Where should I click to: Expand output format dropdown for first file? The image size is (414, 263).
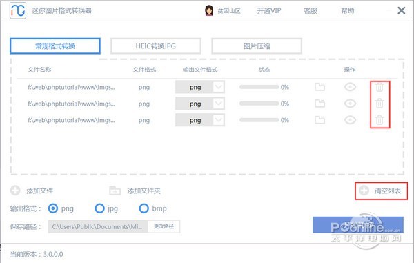219,87
